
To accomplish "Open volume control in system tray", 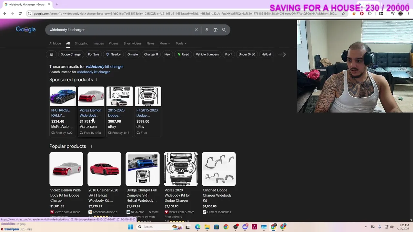I will click(391, 227).
